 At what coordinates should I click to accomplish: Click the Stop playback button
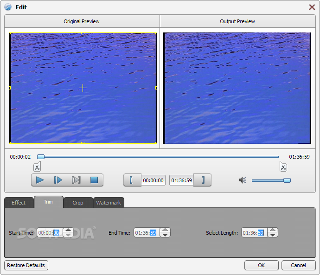[94, 180]
